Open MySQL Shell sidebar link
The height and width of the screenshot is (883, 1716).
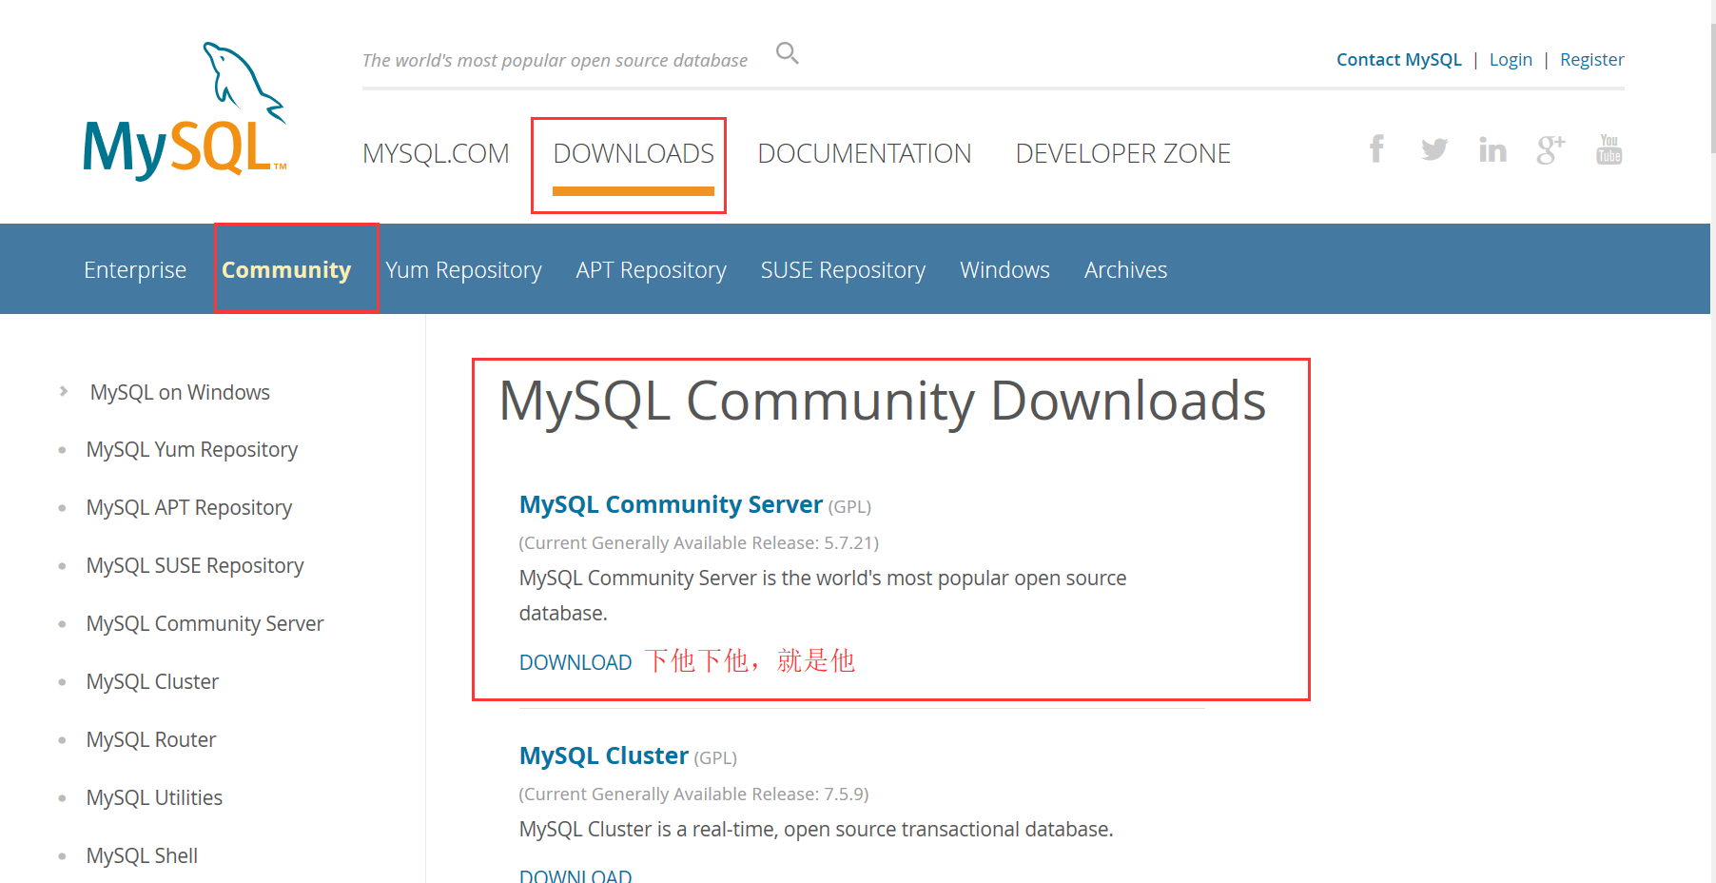(x=142, y=855)
